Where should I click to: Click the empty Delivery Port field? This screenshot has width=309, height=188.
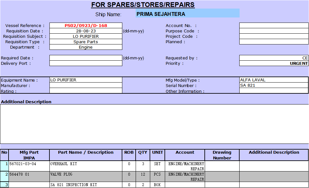coord(86,64)
